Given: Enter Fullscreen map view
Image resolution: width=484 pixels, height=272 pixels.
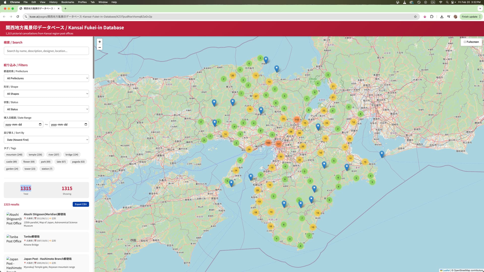Looking at the screenshot, I should pyautogui.click(x=471, y=42).
